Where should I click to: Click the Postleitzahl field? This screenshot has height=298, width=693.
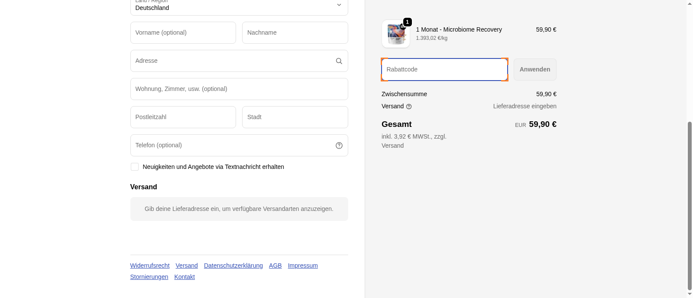[x=183, y=117]
